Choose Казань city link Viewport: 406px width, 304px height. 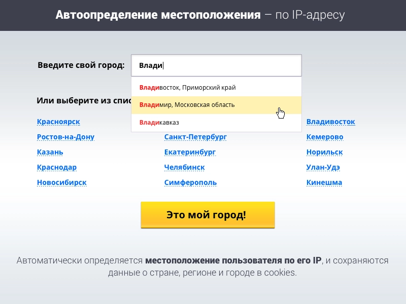(x=50, y=152)
